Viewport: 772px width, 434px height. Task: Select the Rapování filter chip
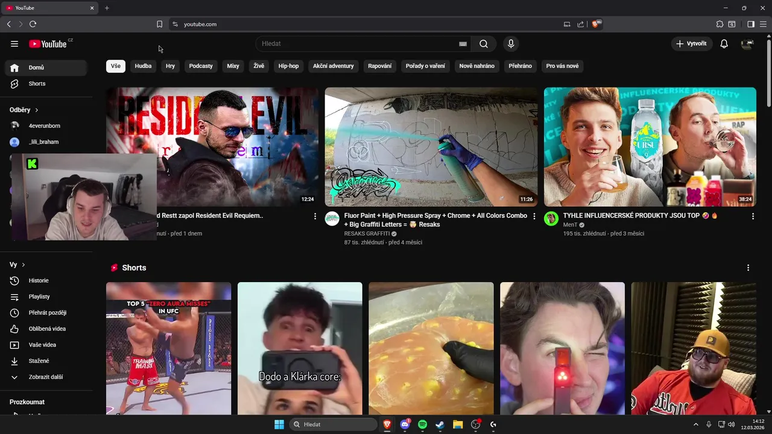pos(380,66)
